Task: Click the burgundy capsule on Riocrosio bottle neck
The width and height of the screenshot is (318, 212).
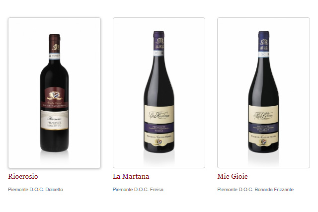Action: point(54,44)
